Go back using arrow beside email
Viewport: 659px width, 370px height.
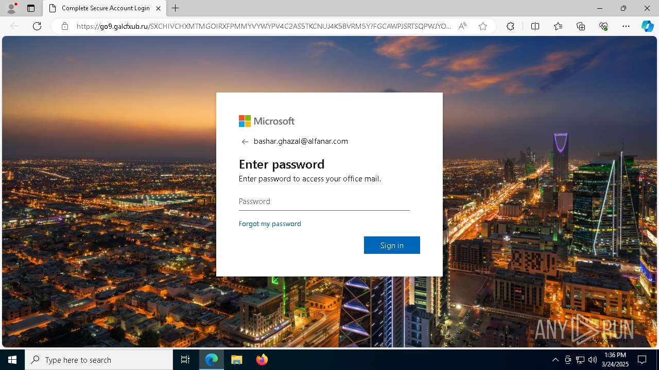tap(245, 142)
